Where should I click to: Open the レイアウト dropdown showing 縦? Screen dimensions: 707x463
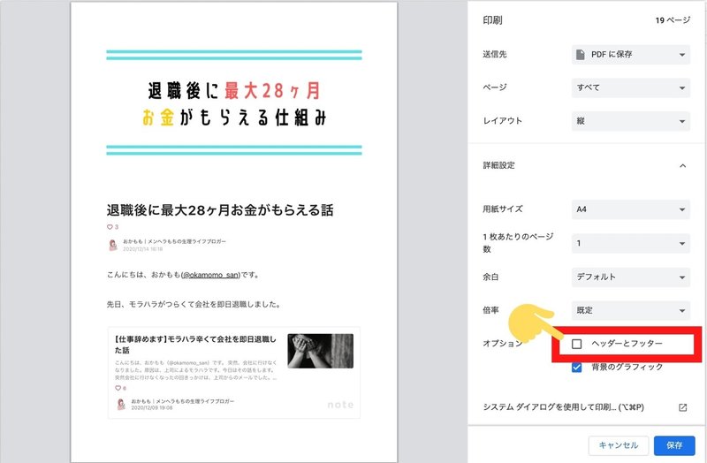[x=630, y=121]
